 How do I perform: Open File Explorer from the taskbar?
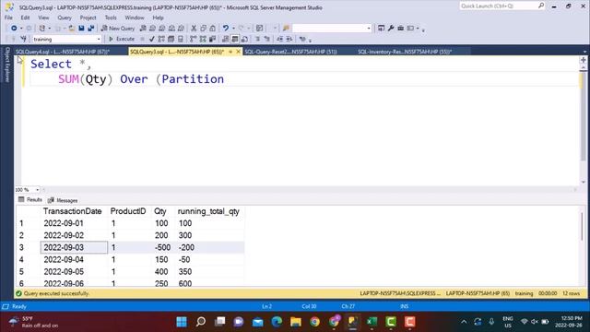point(296,322)
